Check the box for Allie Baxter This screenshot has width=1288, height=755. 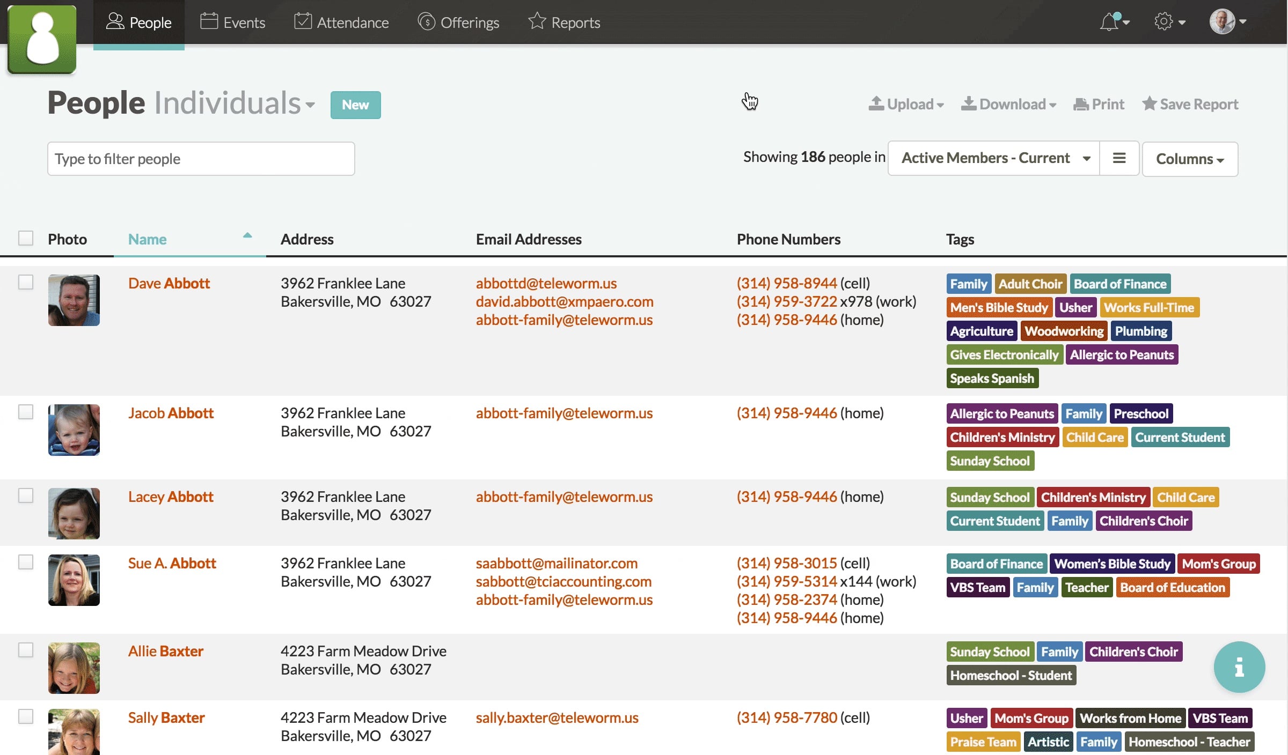coord(26,650)
